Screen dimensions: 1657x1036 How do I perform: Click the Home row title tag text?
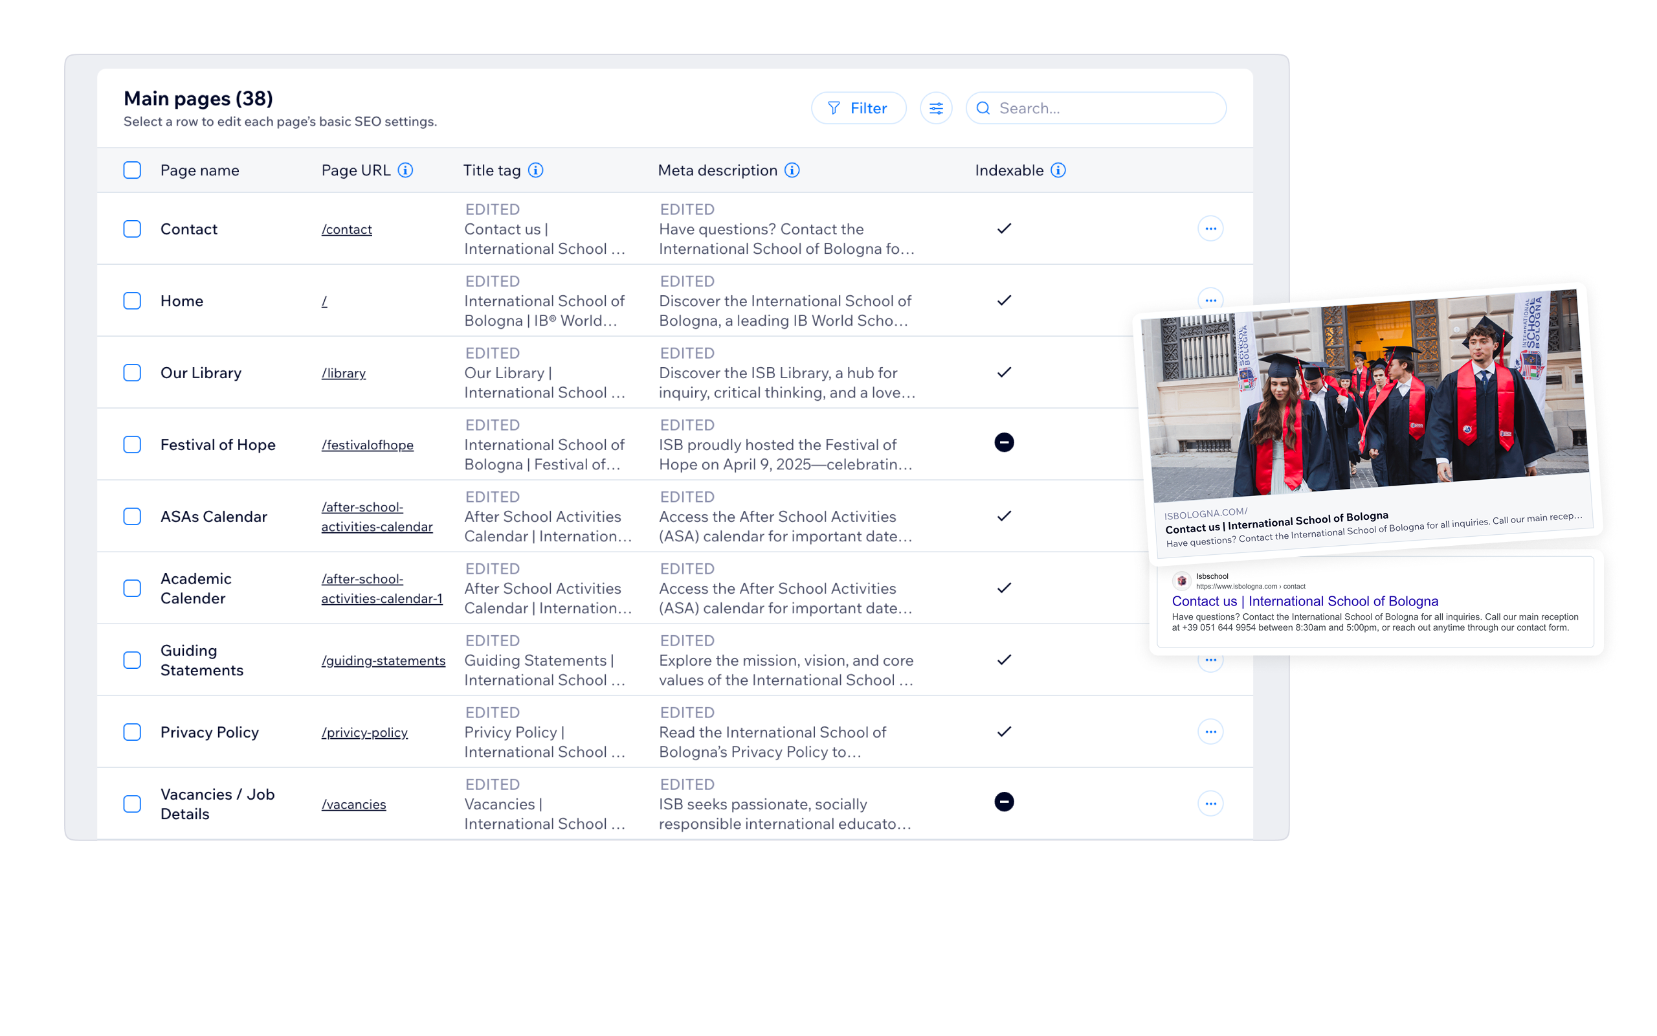(544, 311)
